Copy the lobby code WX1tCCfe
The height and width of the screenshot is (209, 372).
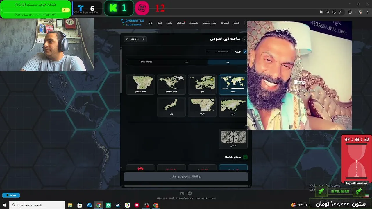(127, 39)
